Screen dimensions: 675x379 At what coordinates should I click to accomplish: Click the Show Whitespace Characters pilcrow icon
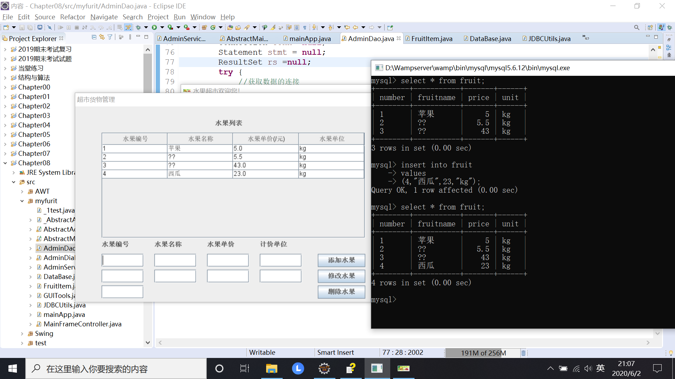pos(305,27)
